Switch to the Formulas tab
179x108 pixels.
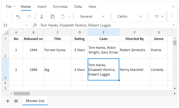click(60, 6)
